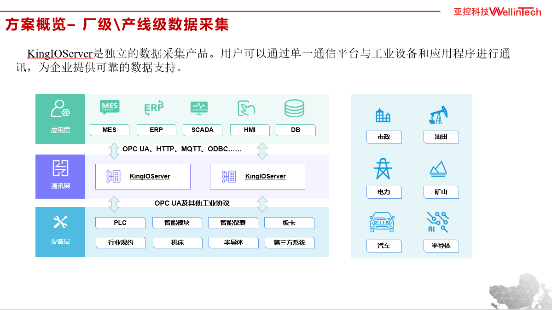The image size is (552, 310).
Task: Select the 矿山 industry label
Action: click(x=441, y=192)
